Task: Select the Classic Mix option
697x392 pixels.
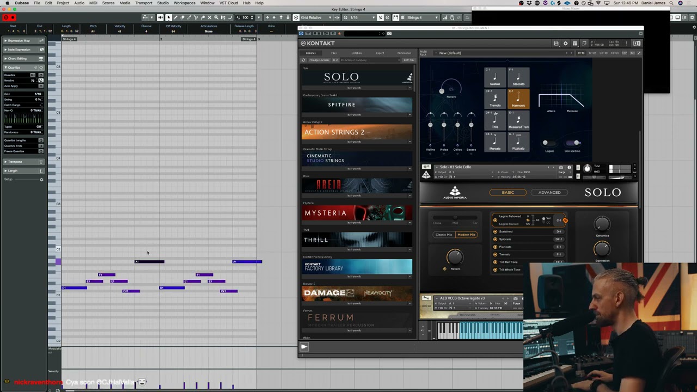Action: pyautogui.click(x=444, y=235)
